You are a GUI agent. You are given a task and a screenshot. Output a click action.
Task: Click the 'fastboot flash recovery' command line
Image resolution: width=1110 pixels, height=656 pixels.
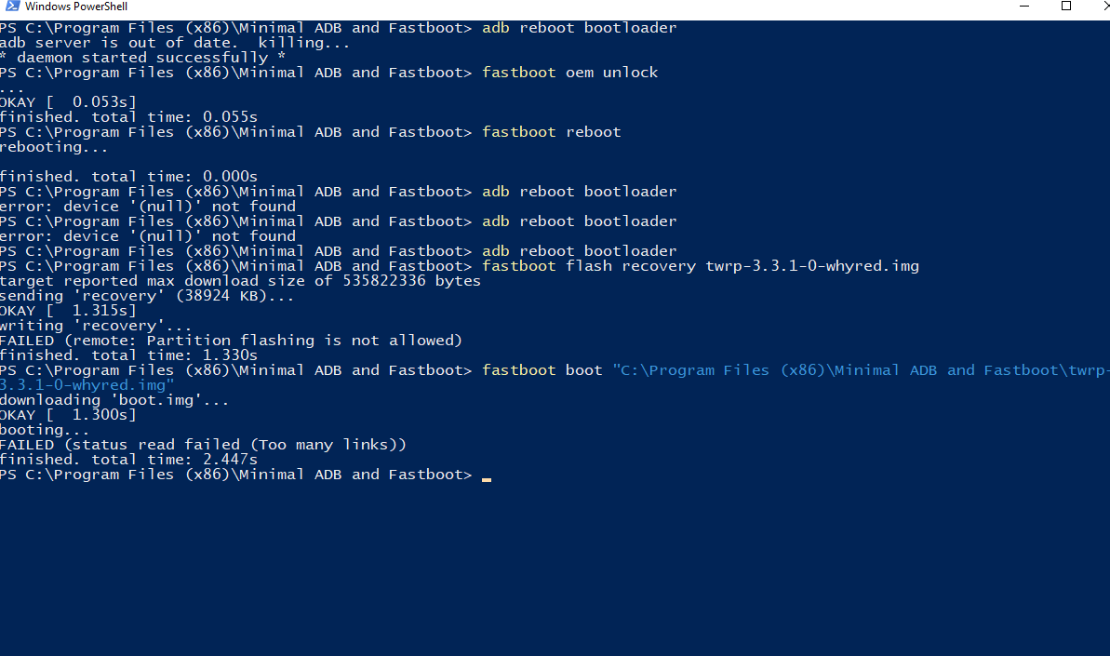(700, 266)
